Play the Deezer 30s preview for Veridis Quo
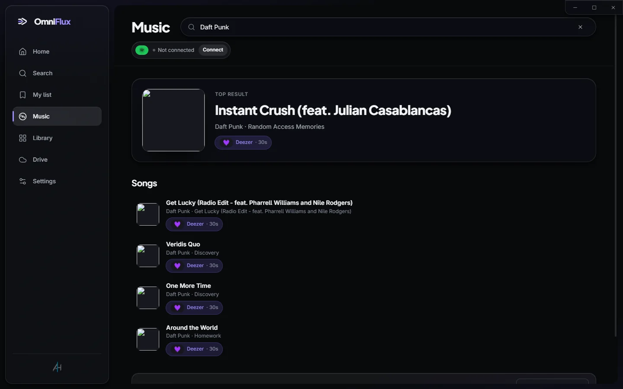Screen dimensions: 623x389 (194, 266)
